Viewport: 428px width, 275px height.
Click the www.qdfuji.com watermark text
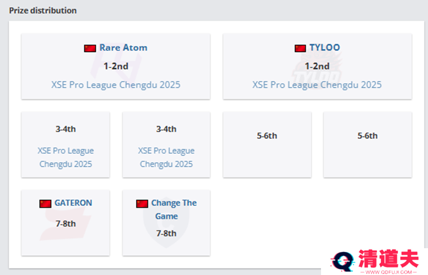pyautogui.click(x=389, y=272)
